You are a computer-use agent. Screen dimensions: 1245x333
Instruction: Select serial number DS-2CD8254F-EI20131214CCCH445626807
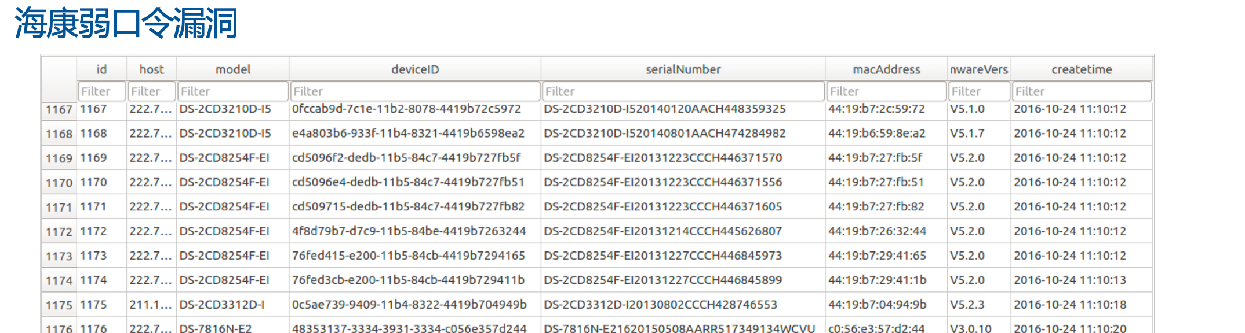click(x=683, y=231)
